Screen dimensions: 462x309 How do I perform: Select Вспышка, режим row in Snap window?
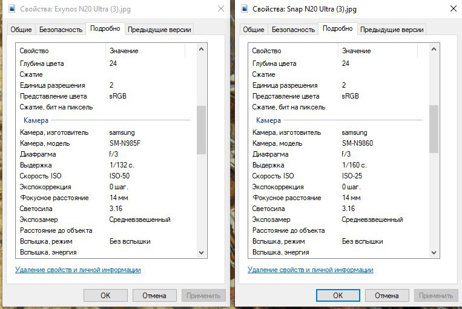pos(338,241)
